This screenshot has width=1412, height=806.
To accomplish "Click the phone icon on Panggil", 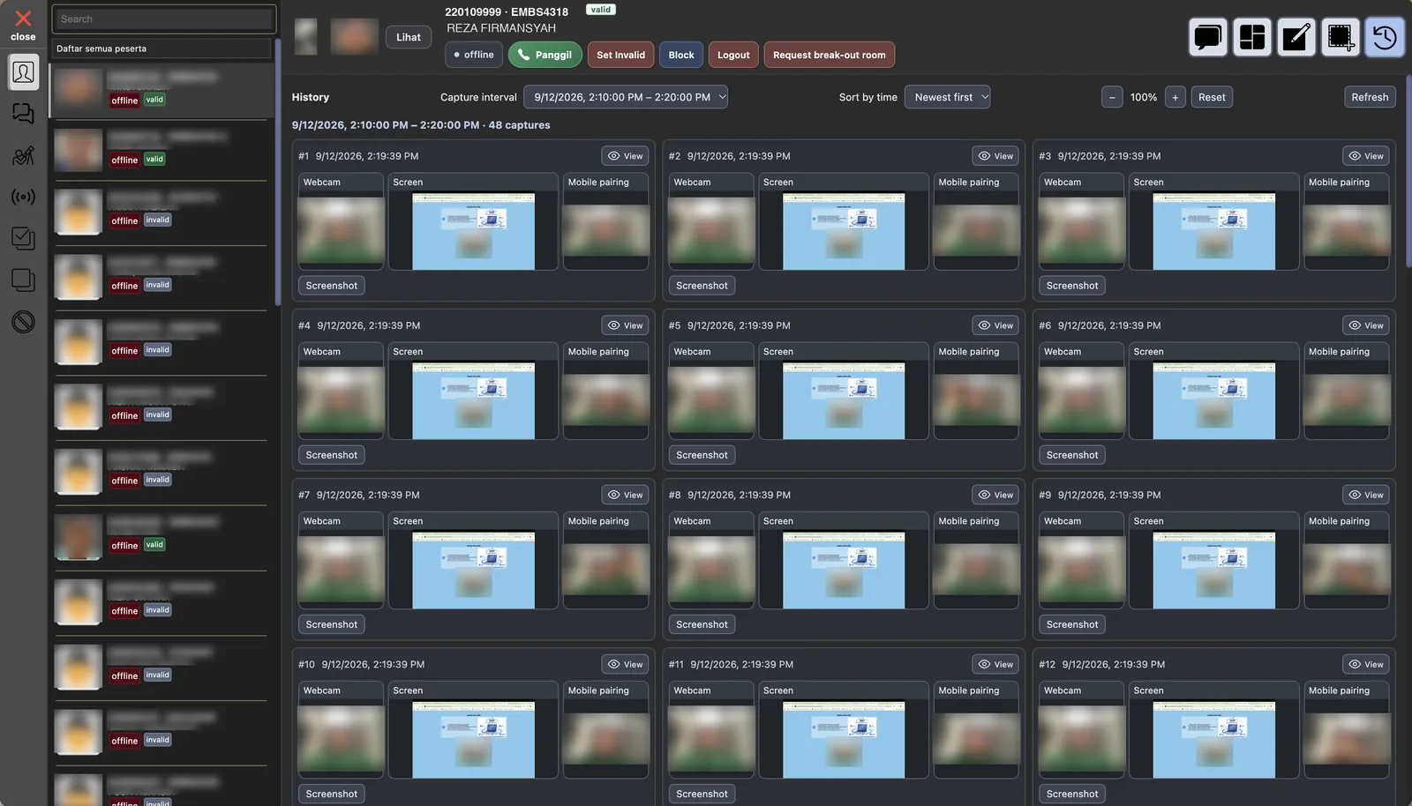I will (x=524, y=55).
